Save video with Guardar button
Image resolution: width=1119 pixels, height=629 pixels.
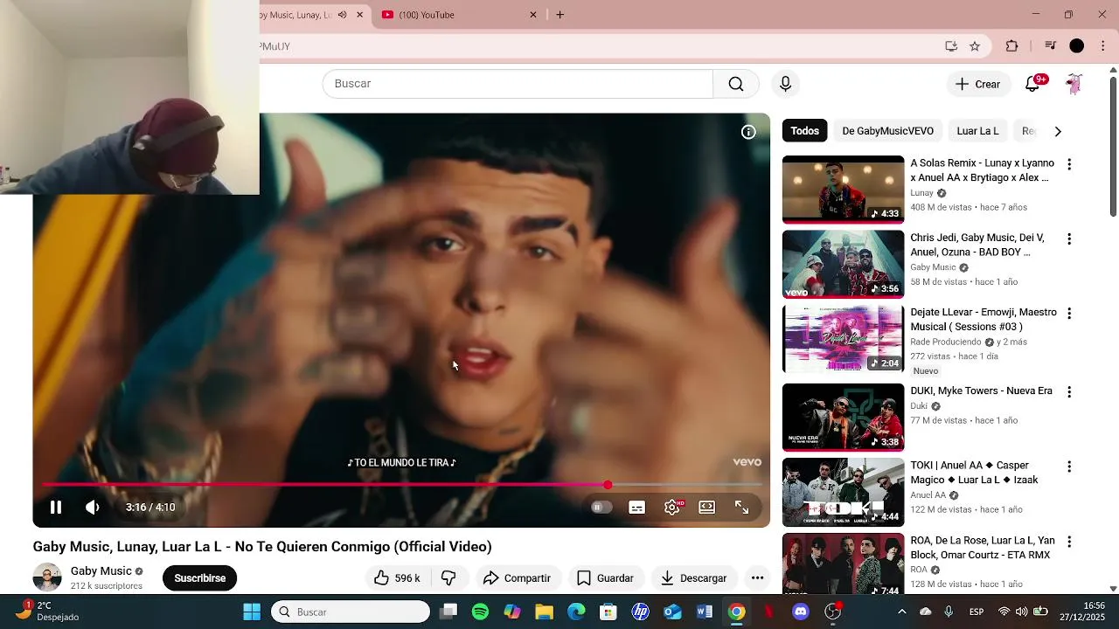click(x=605, y=578)
